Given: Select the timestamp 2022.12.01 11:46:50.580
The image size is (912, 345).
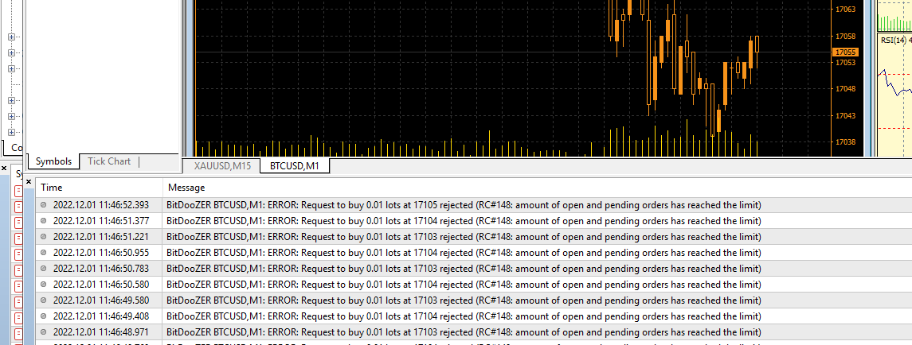Looking at the screenshot, I should [x=101, y=285].
